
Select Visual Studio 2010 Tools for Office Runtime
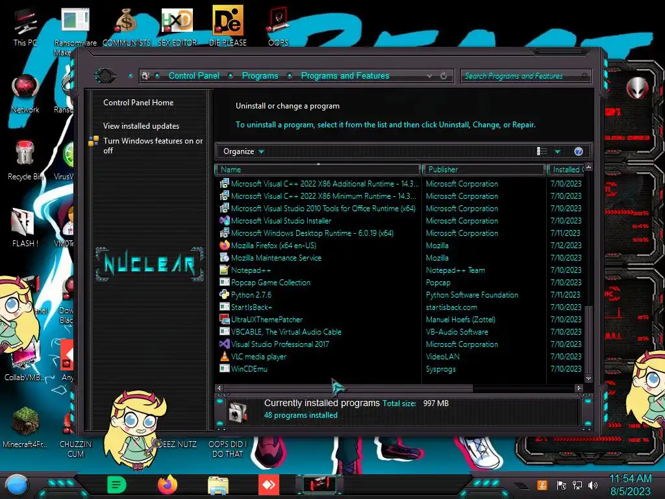401,209
